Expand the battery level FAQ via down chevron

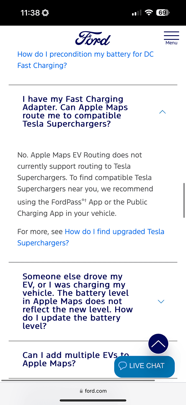pyautogui.click(x=161, y=301)
